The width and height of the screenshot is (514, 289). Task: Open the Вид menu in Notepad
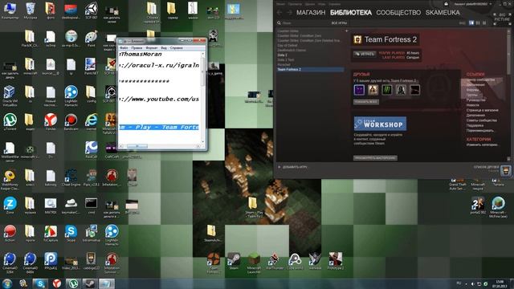tap(164, 48)
